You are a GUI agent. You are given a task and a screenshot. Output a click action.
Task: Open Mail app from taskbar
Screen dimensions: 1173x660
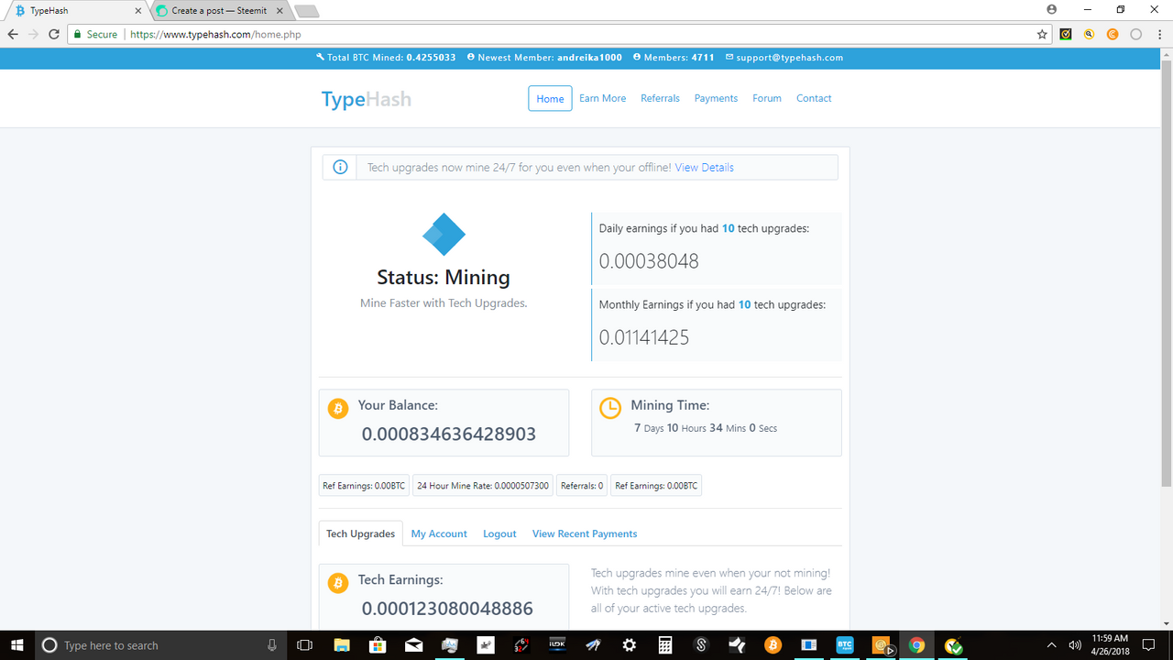pos(413,645)
